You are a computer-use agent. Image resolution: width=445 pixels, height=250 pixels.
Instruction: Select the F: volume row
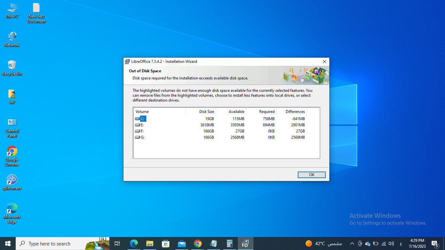[x=220, y=131]
